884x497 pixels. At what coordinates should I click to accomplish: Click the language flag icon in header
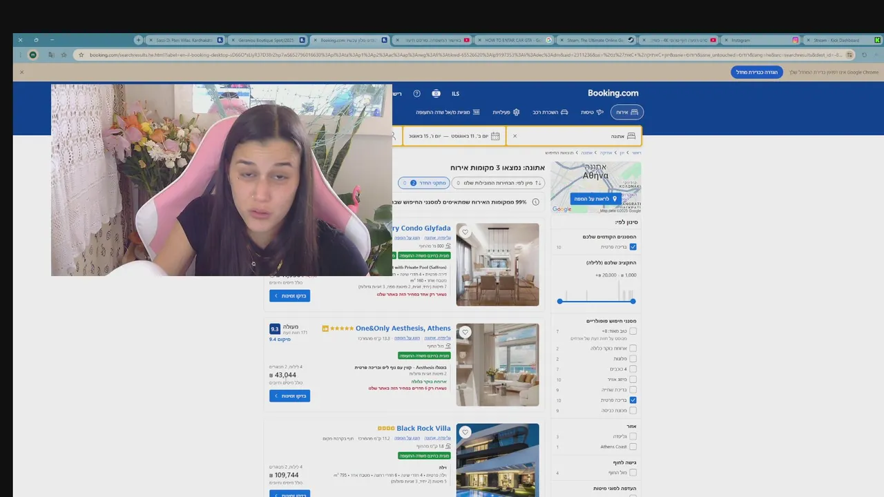tap(436, 93)
